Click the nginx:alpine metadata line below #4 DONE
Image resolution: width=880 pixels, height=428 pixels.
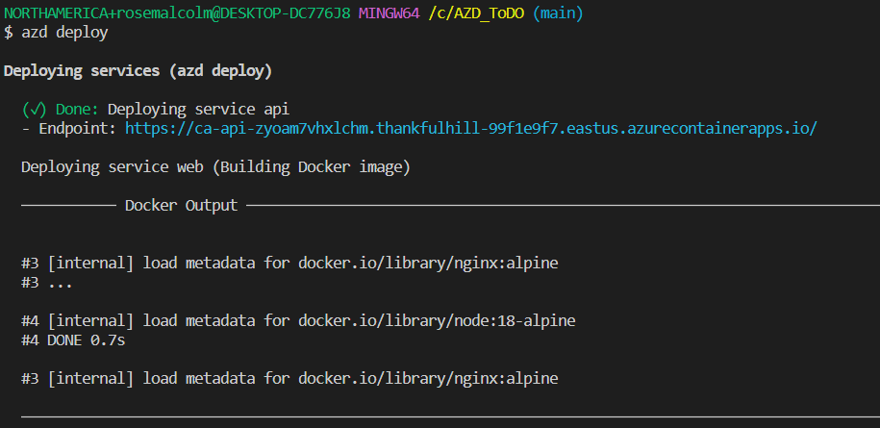[289, 378]
